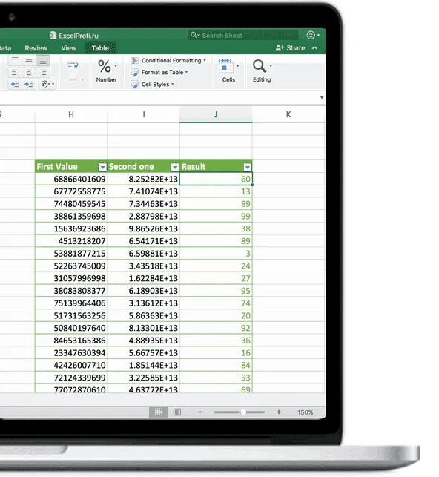Click the Cells group icon
The height and width of the screenshot is (477, 439).
click(x=226, y=66)
